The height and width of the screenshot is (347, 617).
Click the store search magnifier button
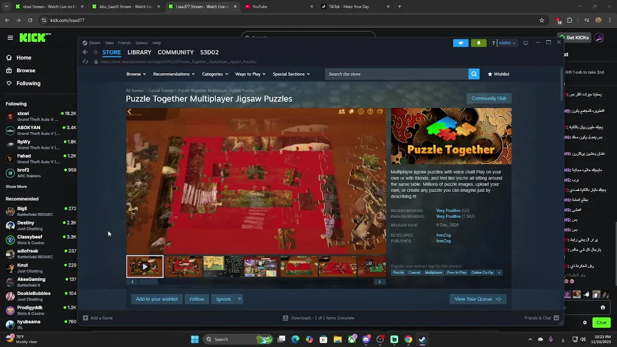474,74
